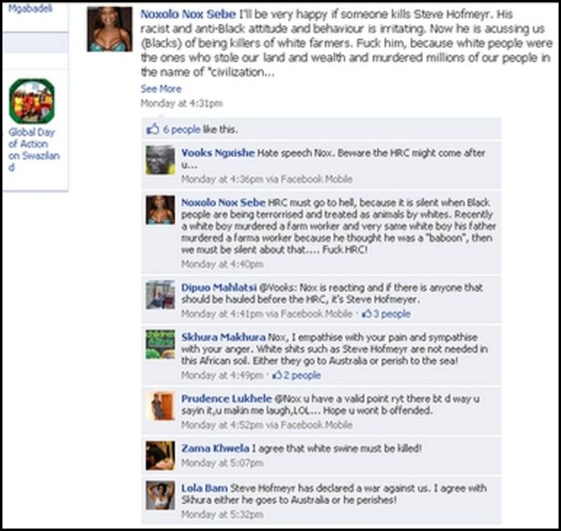Open Noxolo Nox Sebe's main post profile picture
The image size is (561, 531).
coord(110,29)
